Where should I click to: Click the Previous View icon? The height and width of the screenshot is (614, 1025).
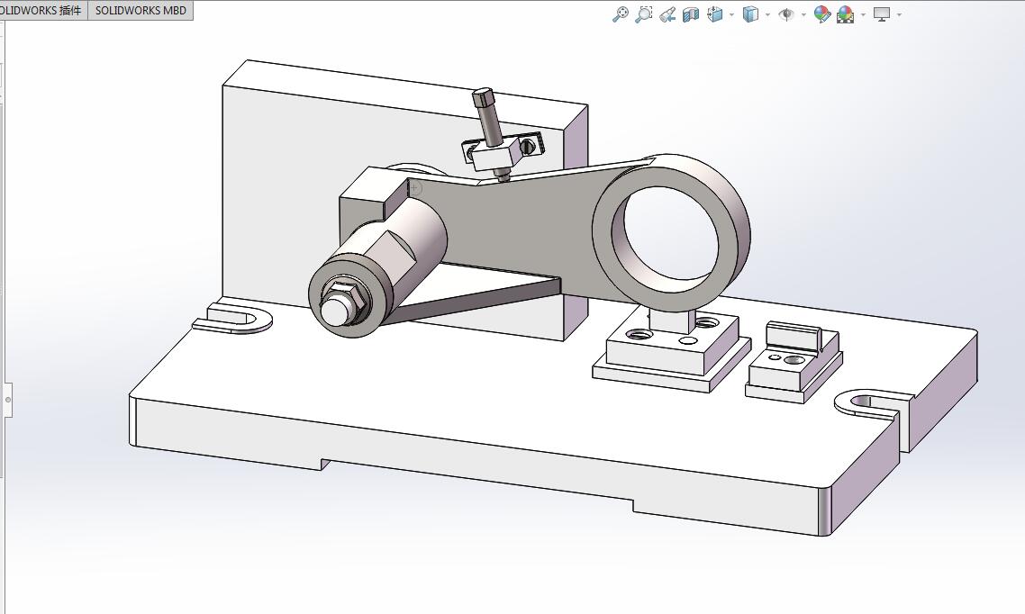pos(667,14)
